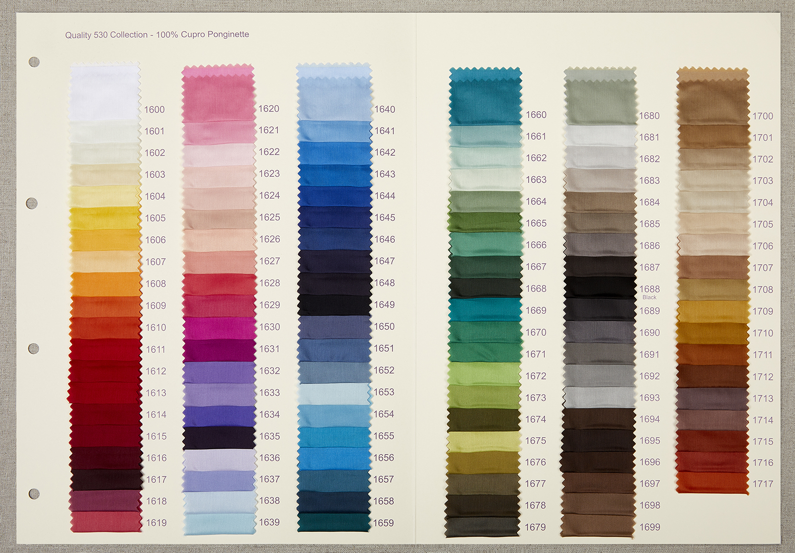Select the rust swatch 1711
The height and width of the screenshot is (553, 795).
click(713, 354)
